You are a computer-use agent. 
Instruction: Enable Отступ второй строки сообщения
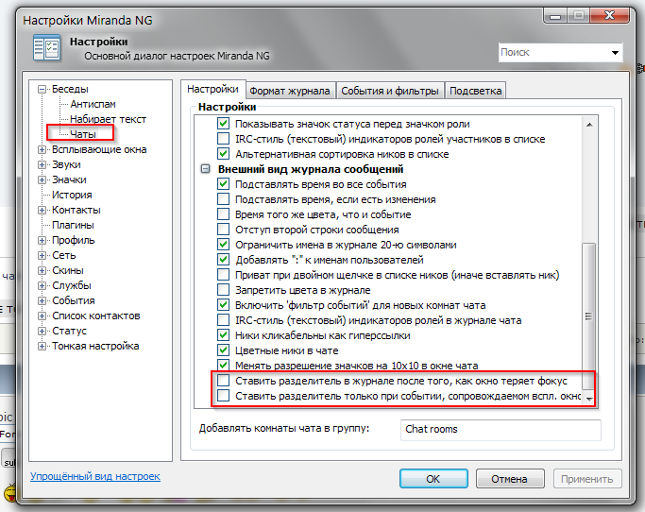224,230
